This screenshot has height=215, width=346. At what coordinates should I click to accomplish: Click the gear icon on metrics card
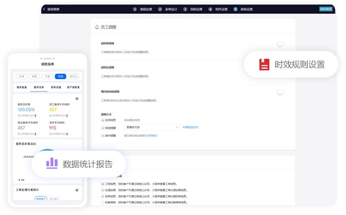pyautogui.click(x=77, y=99)
